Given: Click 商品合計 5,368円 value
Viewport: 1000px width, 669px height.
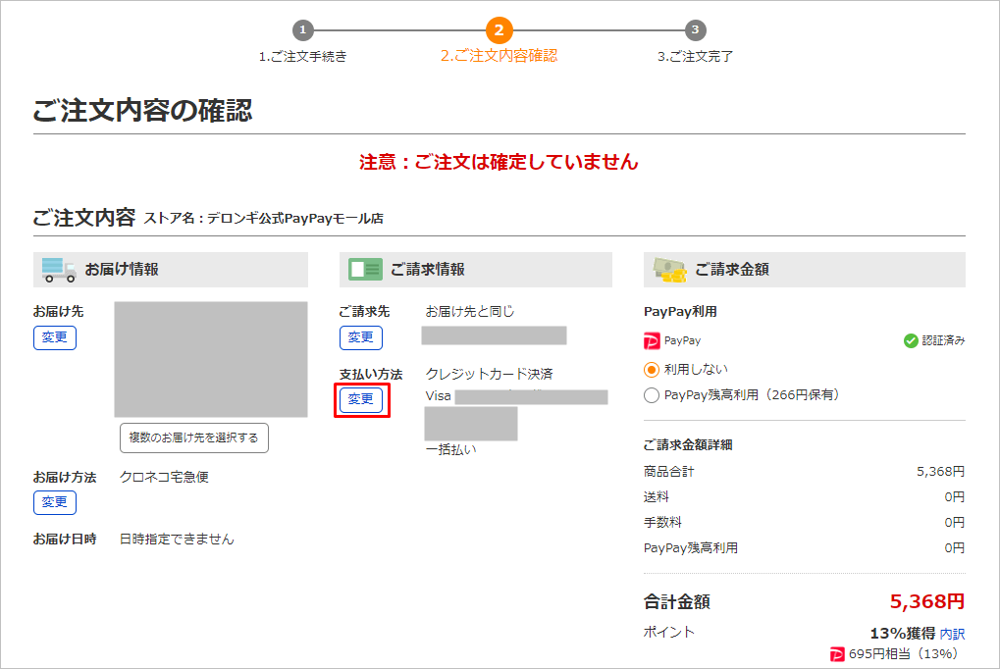Looking at the screenshot, I should point(941,471).
